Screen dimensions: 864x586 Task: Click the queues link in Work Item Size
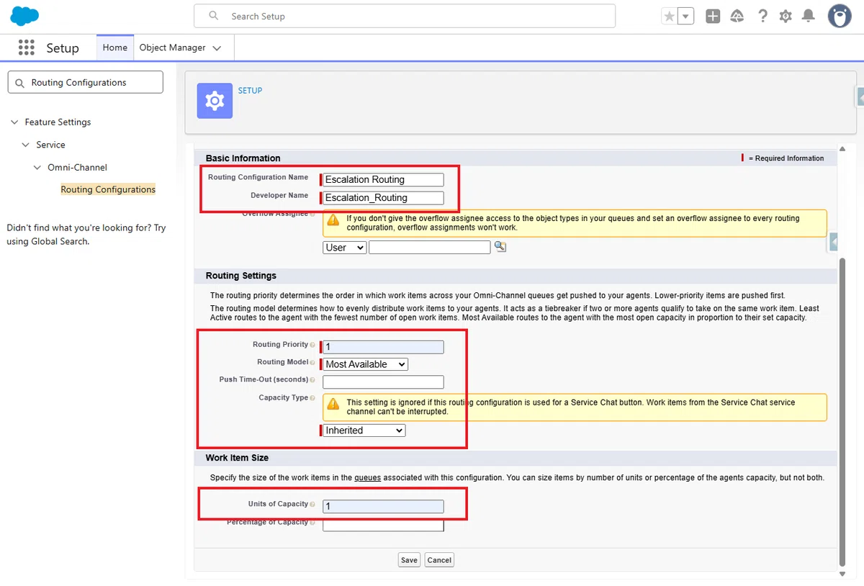point(367,477)
